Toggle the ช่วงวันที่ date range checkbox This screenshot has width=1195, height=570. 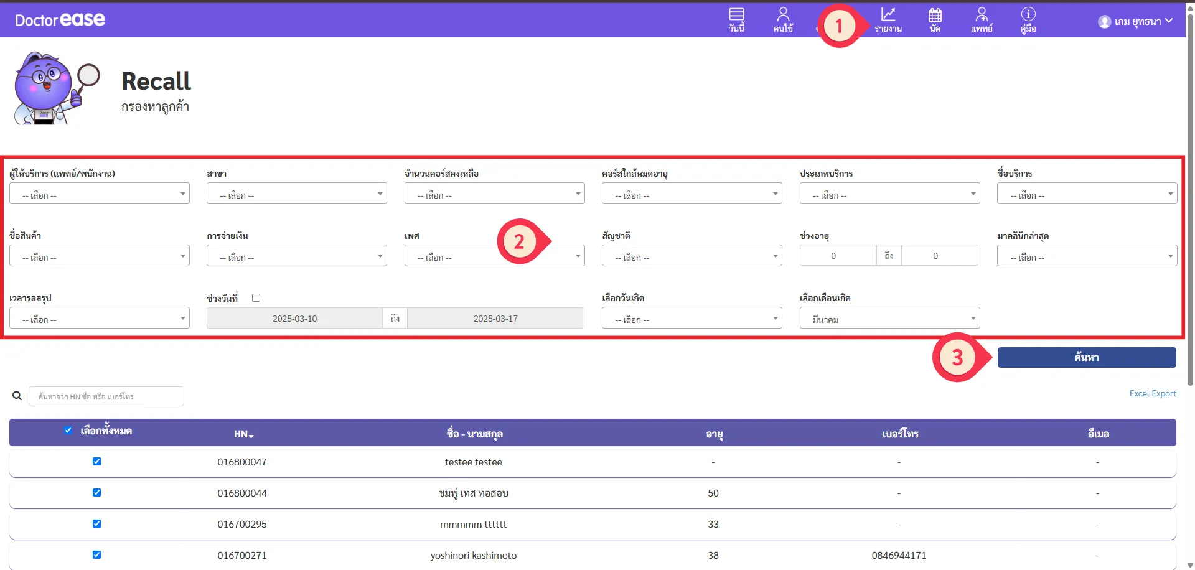coord(256,298)
